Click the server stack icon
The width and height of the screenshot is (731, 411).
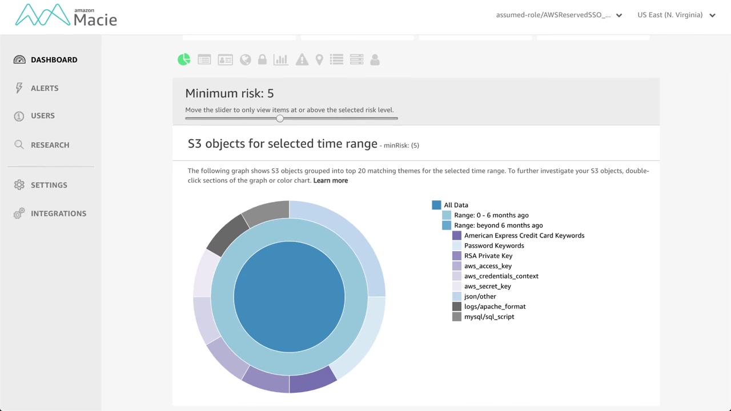click(x=356, y=59)
